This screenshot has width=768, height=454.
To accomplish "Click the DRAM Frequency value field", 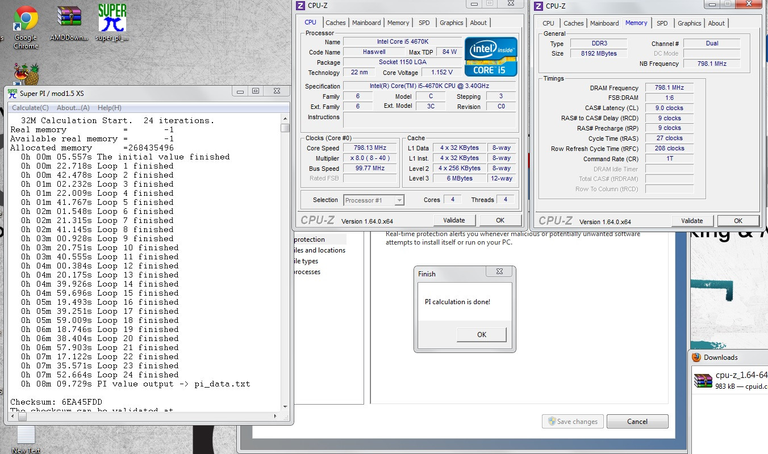I will tap(669, 87).
